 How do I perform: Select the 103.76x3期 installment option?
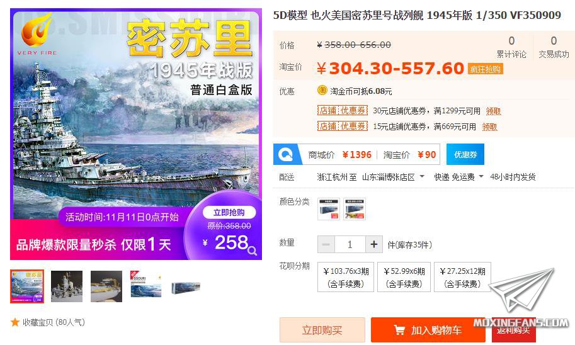tap(345, 277)
